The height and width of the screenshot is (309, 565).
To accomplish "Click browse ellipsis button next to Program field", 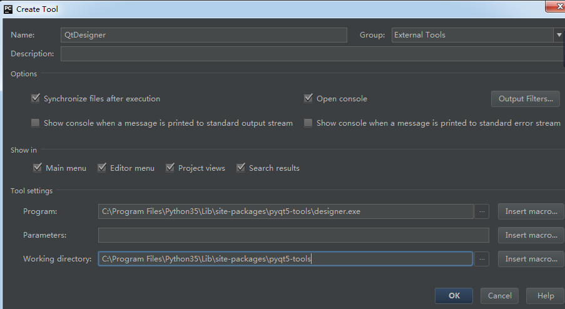I will [482, 211].
